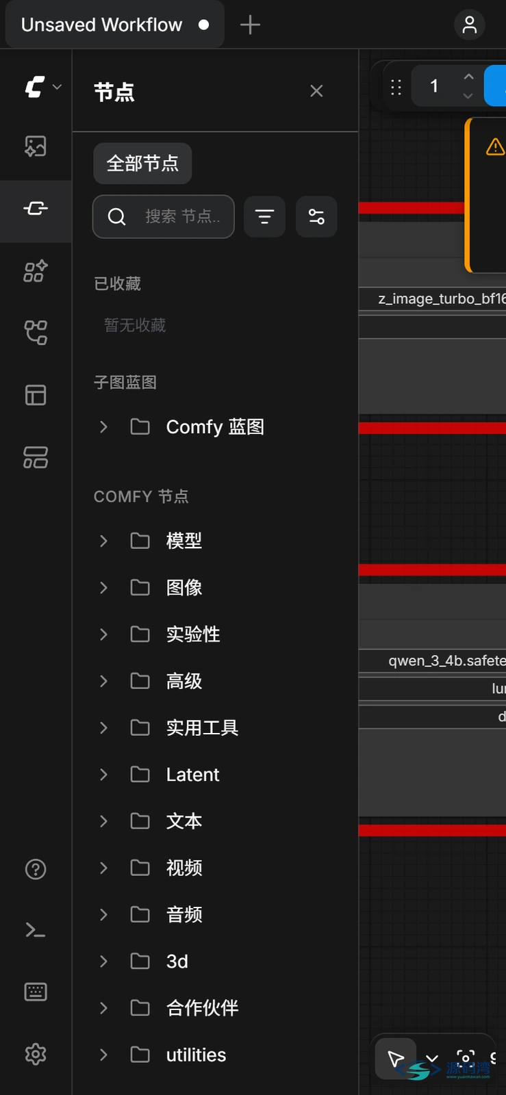This screenshot has height=1095, width=506.
Task: Select the node library sidebar icon
Action: 36,208
